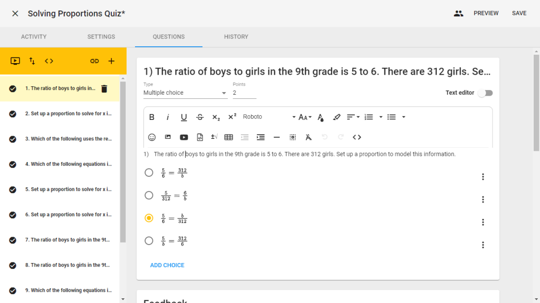Viewport: 540px width, 303px height.
Task: Select the radio button for 5/b = 312/6
Action: point(149,241)
